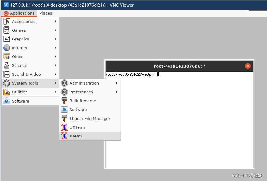Click the UXTerm icon

64,127
